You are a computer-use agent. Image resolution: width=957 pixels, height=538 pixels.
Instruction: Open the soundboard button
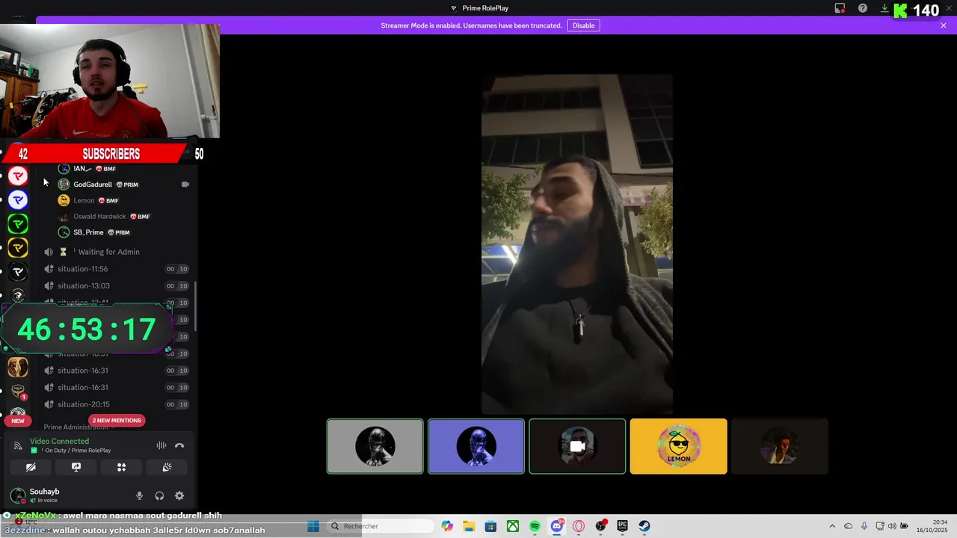coord(167,467)
